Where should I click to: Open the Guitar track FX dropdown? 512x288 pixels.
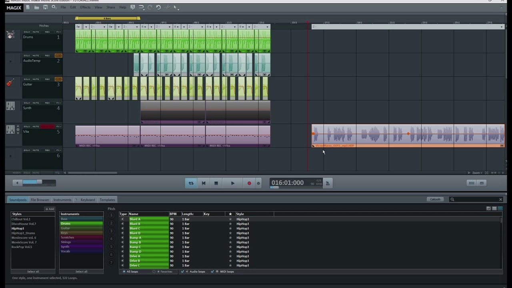[x=58, y=79]
